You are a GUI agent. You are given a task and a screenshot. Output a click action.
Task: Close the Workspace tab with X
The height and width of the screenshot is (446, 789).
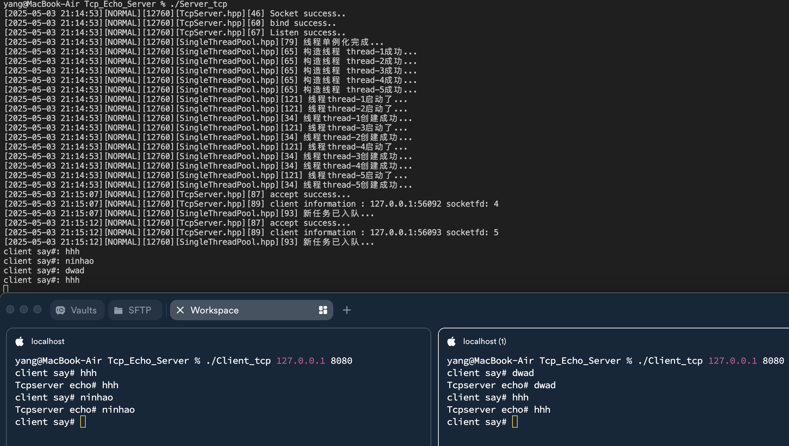(180, 310)
